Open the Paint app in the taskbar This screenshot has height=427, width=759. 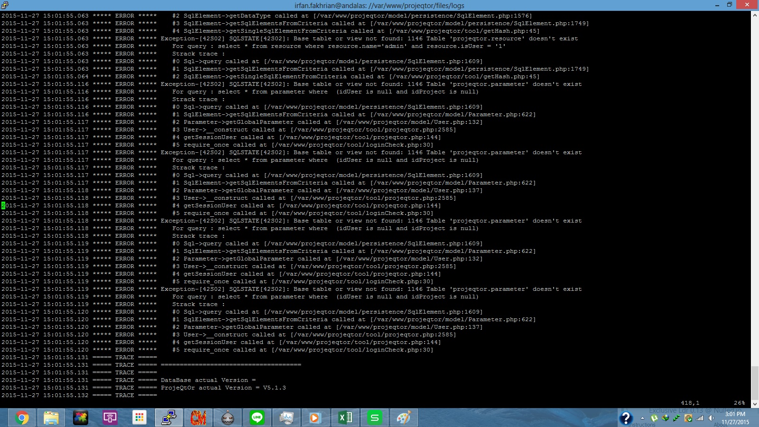(x=404, y=418)
